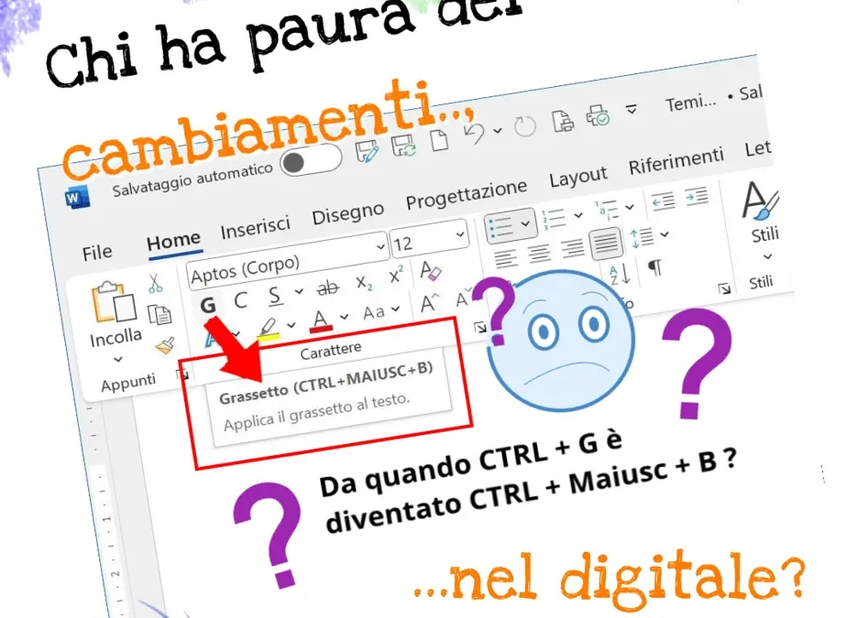Click the decrease indent icon
Image resolution: width=858 pixels, height=618 pixels.
pos(663,201)
